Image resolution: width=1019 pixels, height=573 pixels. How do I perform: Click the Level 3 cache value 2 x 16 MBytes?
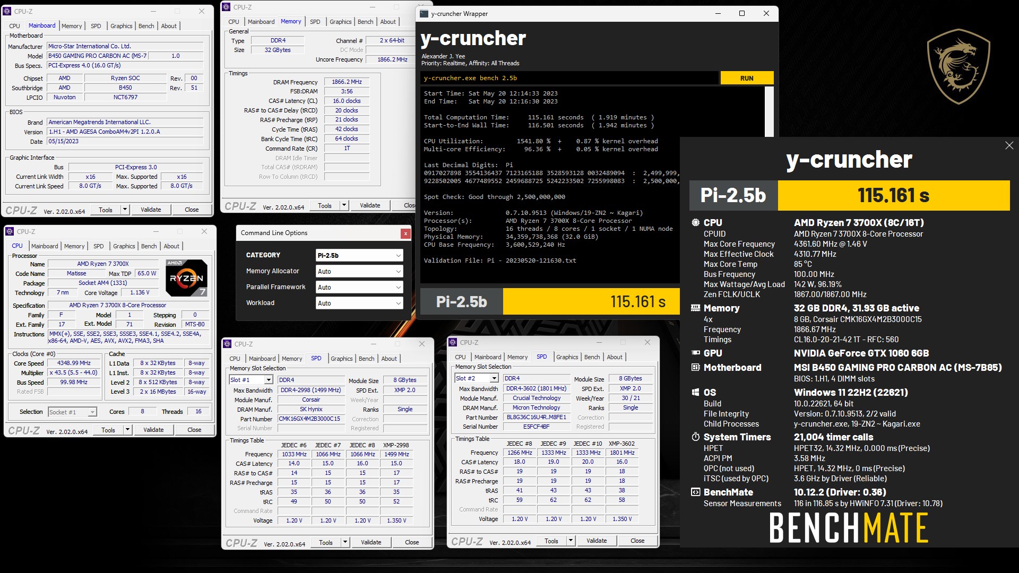158,392
